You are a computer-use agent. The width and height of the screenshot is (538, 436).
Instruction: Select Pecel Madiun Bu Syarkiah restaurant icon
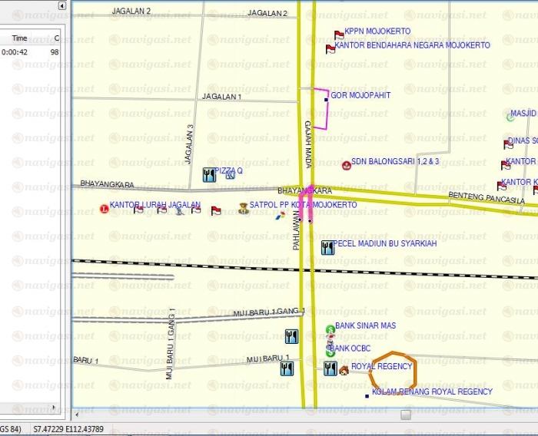327,246
